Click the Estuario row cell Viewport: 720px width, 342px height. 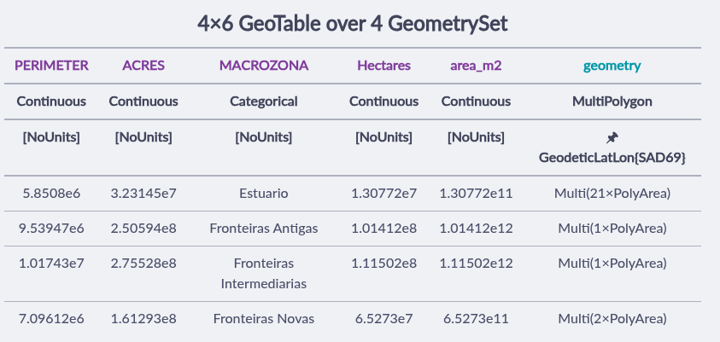(264, 194)
